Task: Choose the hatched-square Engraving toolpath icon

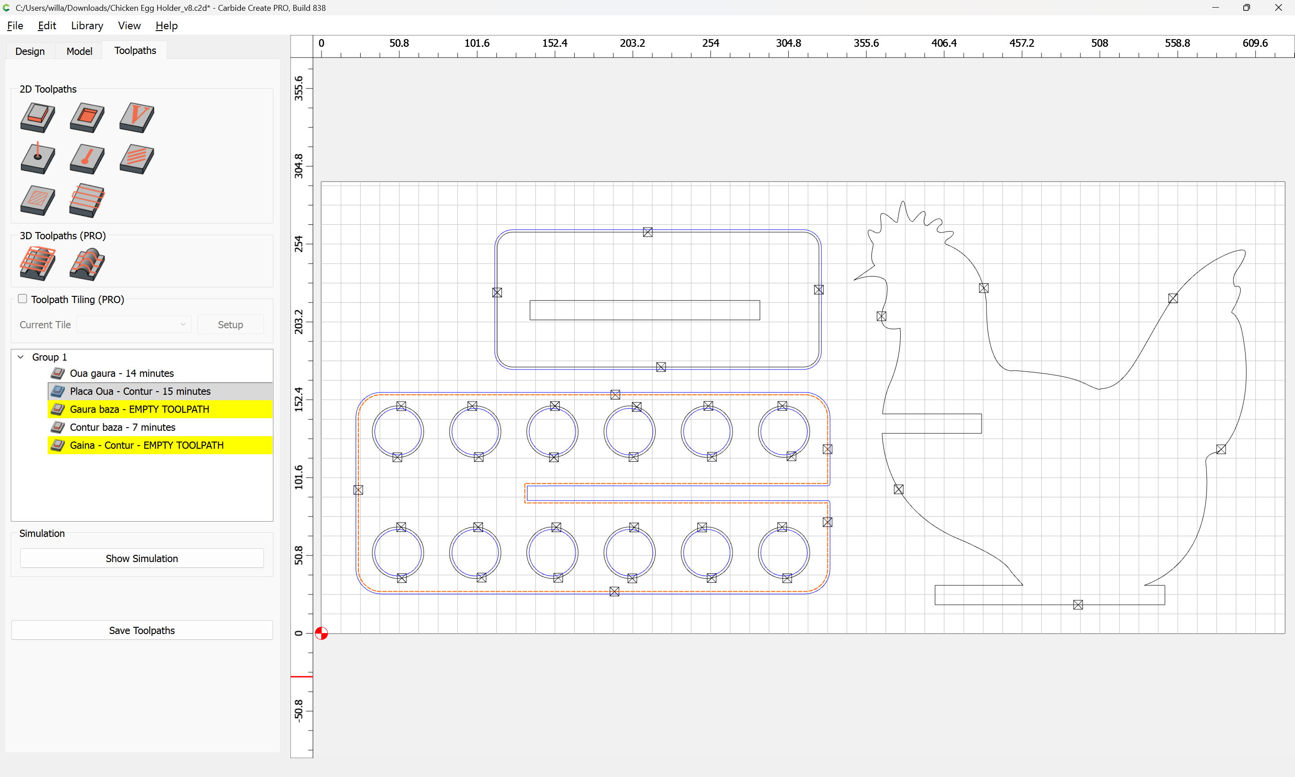Action: point(37,200)
